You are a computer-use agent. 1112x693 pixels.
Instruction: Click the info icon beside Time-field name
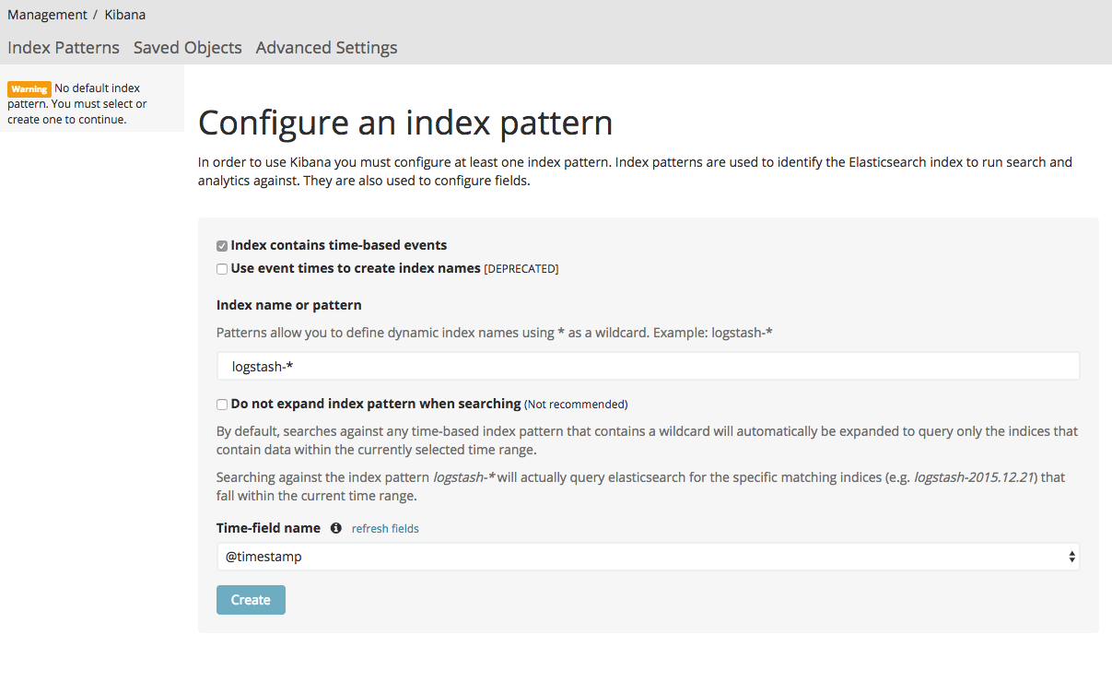coord(335,528)
